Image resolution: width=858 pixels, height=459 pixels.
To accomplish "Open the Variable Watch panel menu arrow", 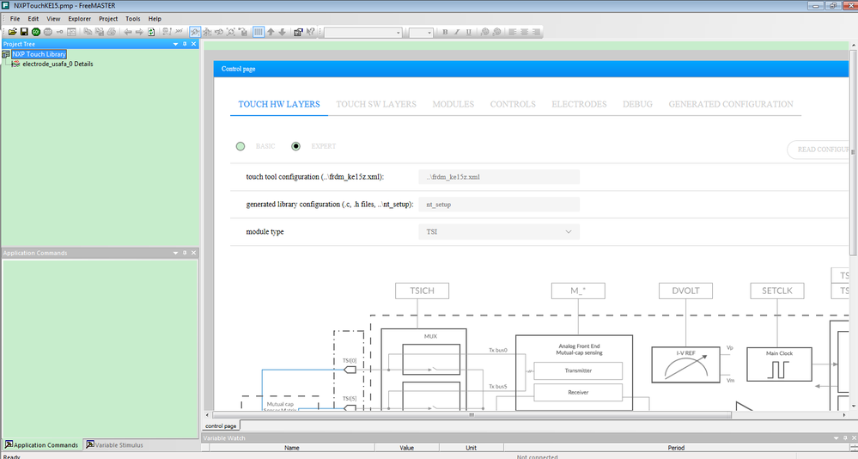I will [837, 438].
